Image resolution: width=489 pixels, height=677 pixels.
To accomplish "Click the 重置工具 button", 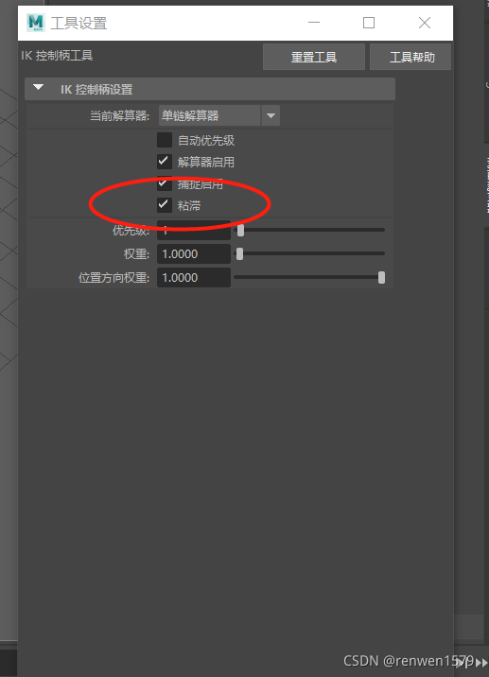I will pos(314,57).
